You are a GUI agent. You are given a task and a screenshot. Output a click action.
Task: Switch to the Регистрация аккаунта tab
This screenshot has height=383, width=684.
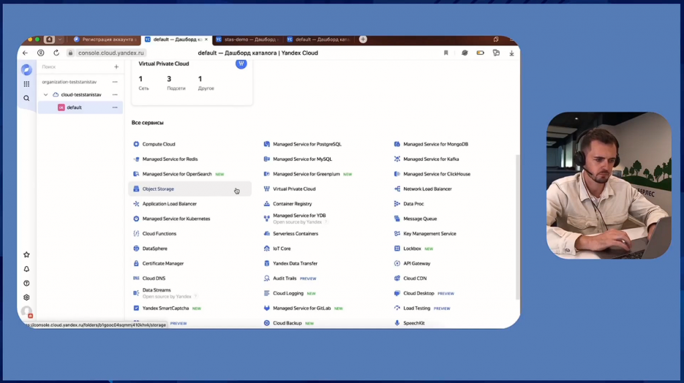(105, 39)
